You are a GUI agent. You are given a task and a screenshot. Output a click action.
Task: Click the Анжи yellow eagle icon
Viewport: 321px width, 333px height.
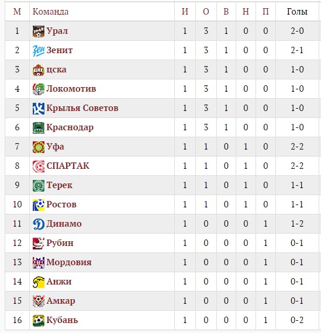[39, 282]
